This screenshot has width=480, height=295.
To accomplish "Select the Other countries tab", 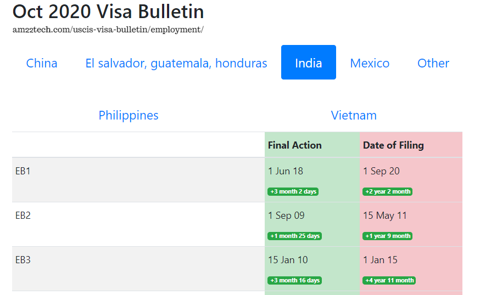I will click(433, 63).
